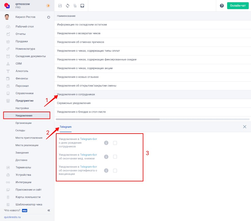The image size is (251, 221).
Task: Enable vaccination certificate notifications checkbox
Action: tap(115, 171)
